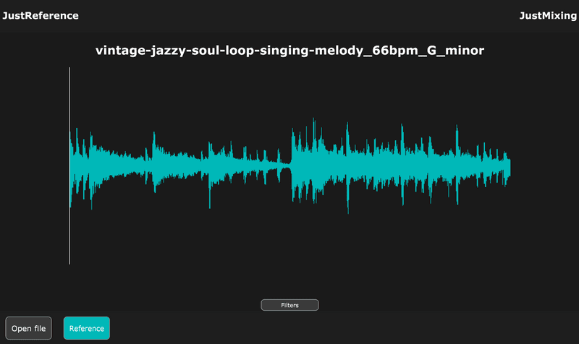Select the vintage-jazzy-soul-loop file name title
Screen dimensions: 579x344
(x=290, y=50)
